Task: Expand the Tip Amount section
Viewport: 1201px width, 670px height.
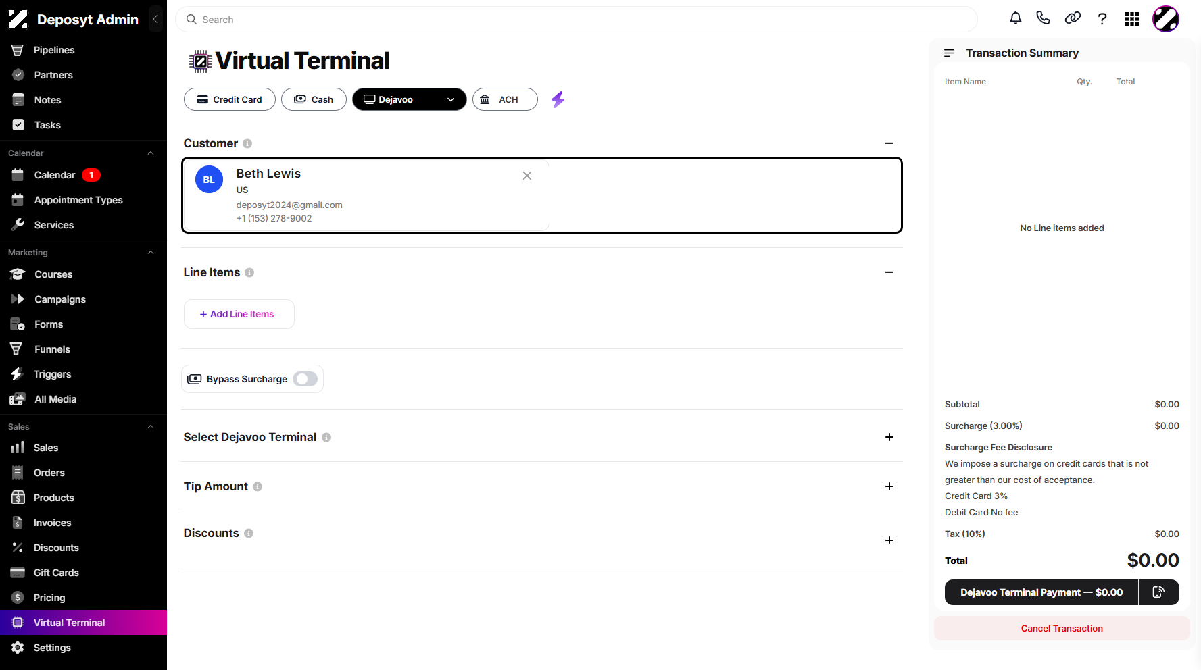Action: click(x=889, y=486)
